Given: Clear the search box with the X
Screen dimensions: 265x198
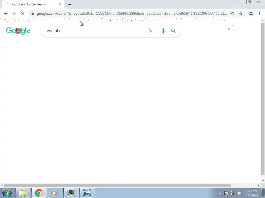Looking at the screenshot, I should point(151,31).
